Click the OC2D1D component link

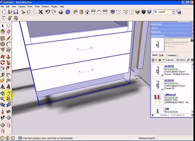pyautogui.click(x=169, y=66)
